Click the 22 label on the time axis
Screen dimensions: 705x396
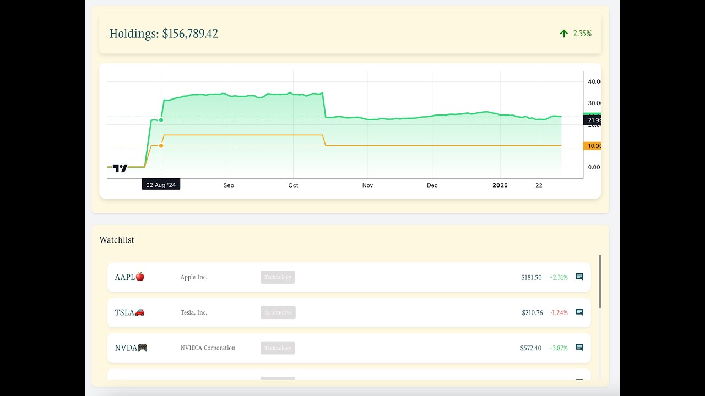(539, 185)
